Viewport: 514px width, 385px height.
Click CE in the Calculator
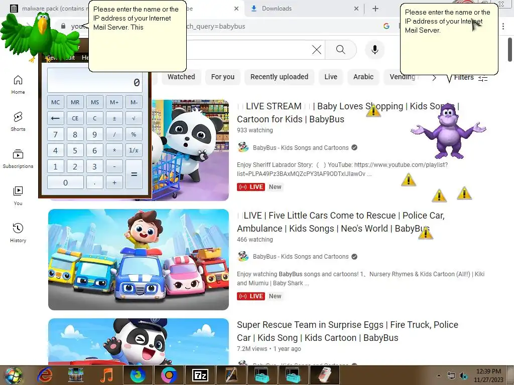[x=75, y=118]
